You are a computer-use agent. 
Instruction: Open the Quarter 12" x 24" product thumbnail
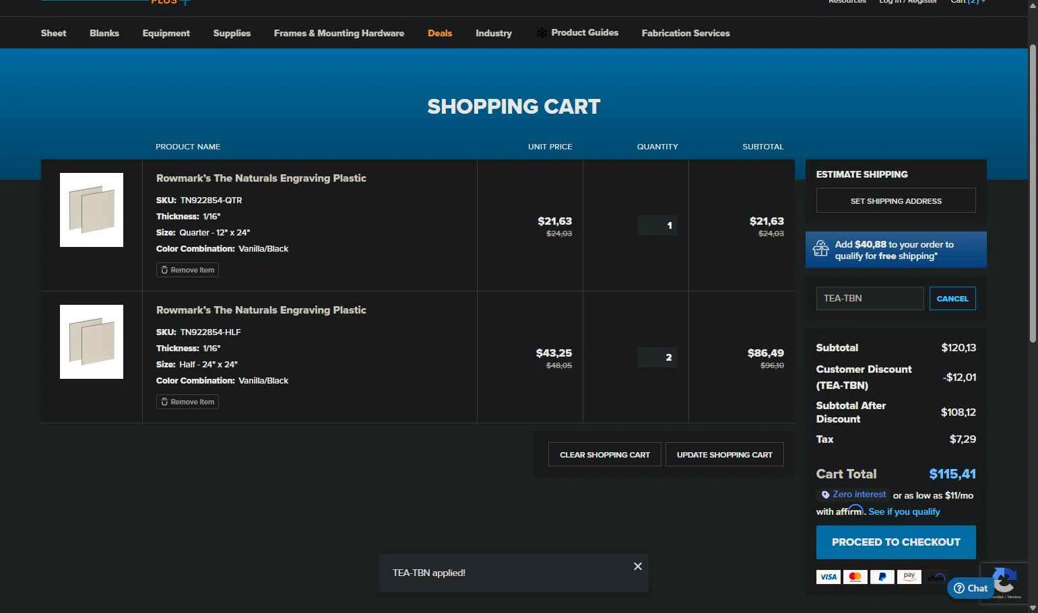[x=92, y=210]
